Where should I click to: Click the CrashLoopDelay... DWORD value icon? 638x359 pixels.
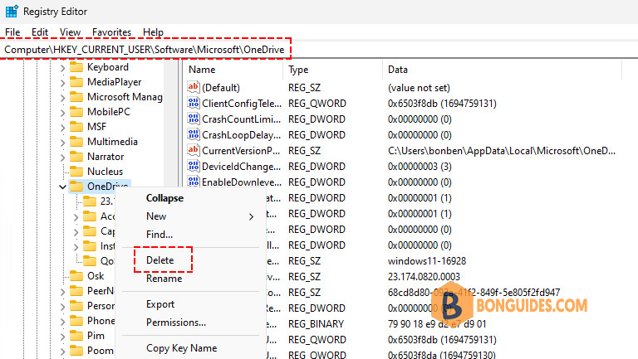[x=194, y=134]
